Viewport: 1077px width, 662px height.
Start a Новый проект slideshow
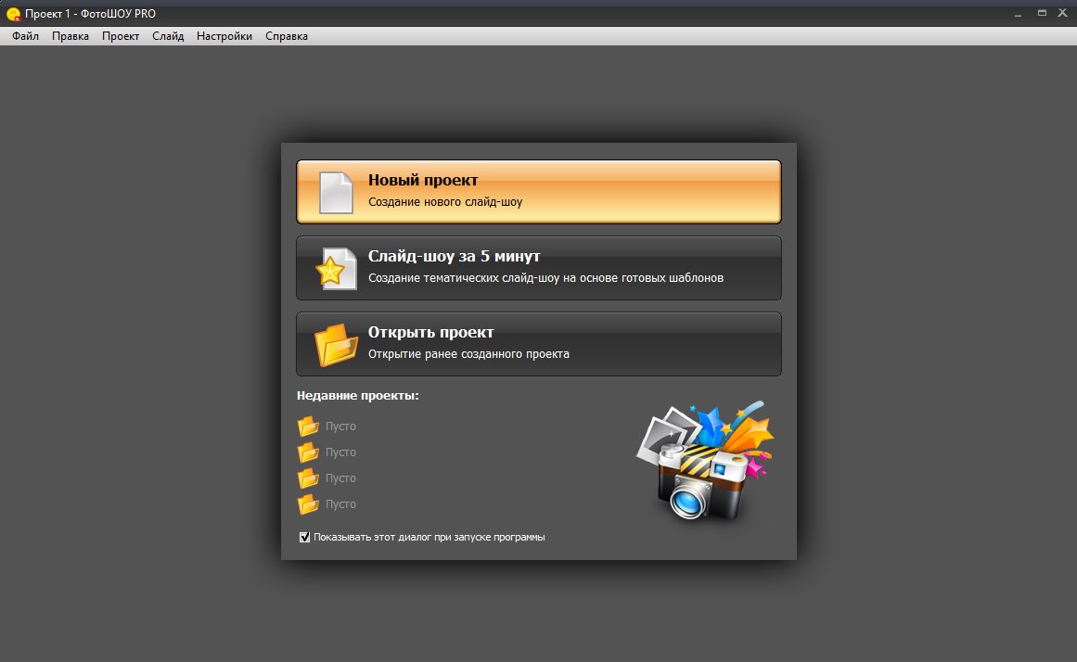538,192
